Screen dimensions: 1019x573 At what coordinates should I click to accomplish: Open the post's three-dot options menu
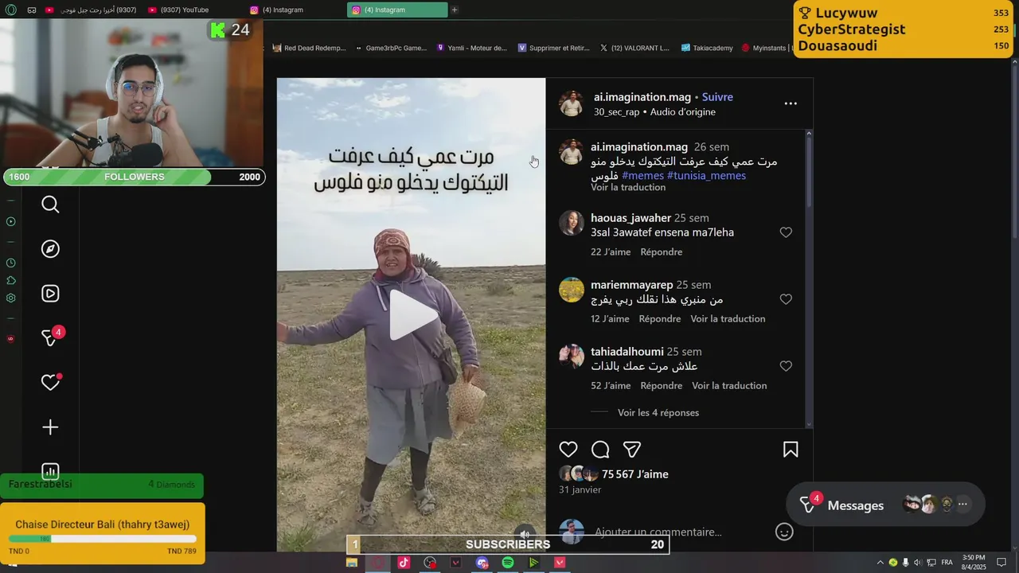coord(791,103)
